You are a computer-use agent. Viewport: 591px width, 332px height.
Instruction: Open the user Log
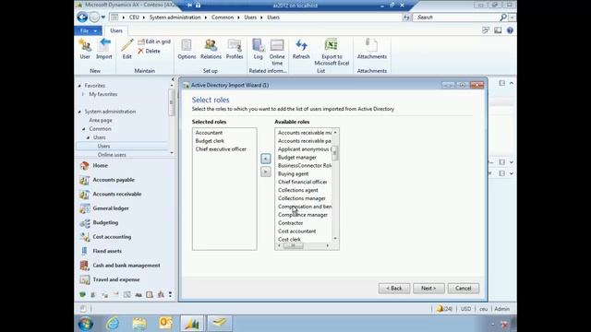(259, 49)
